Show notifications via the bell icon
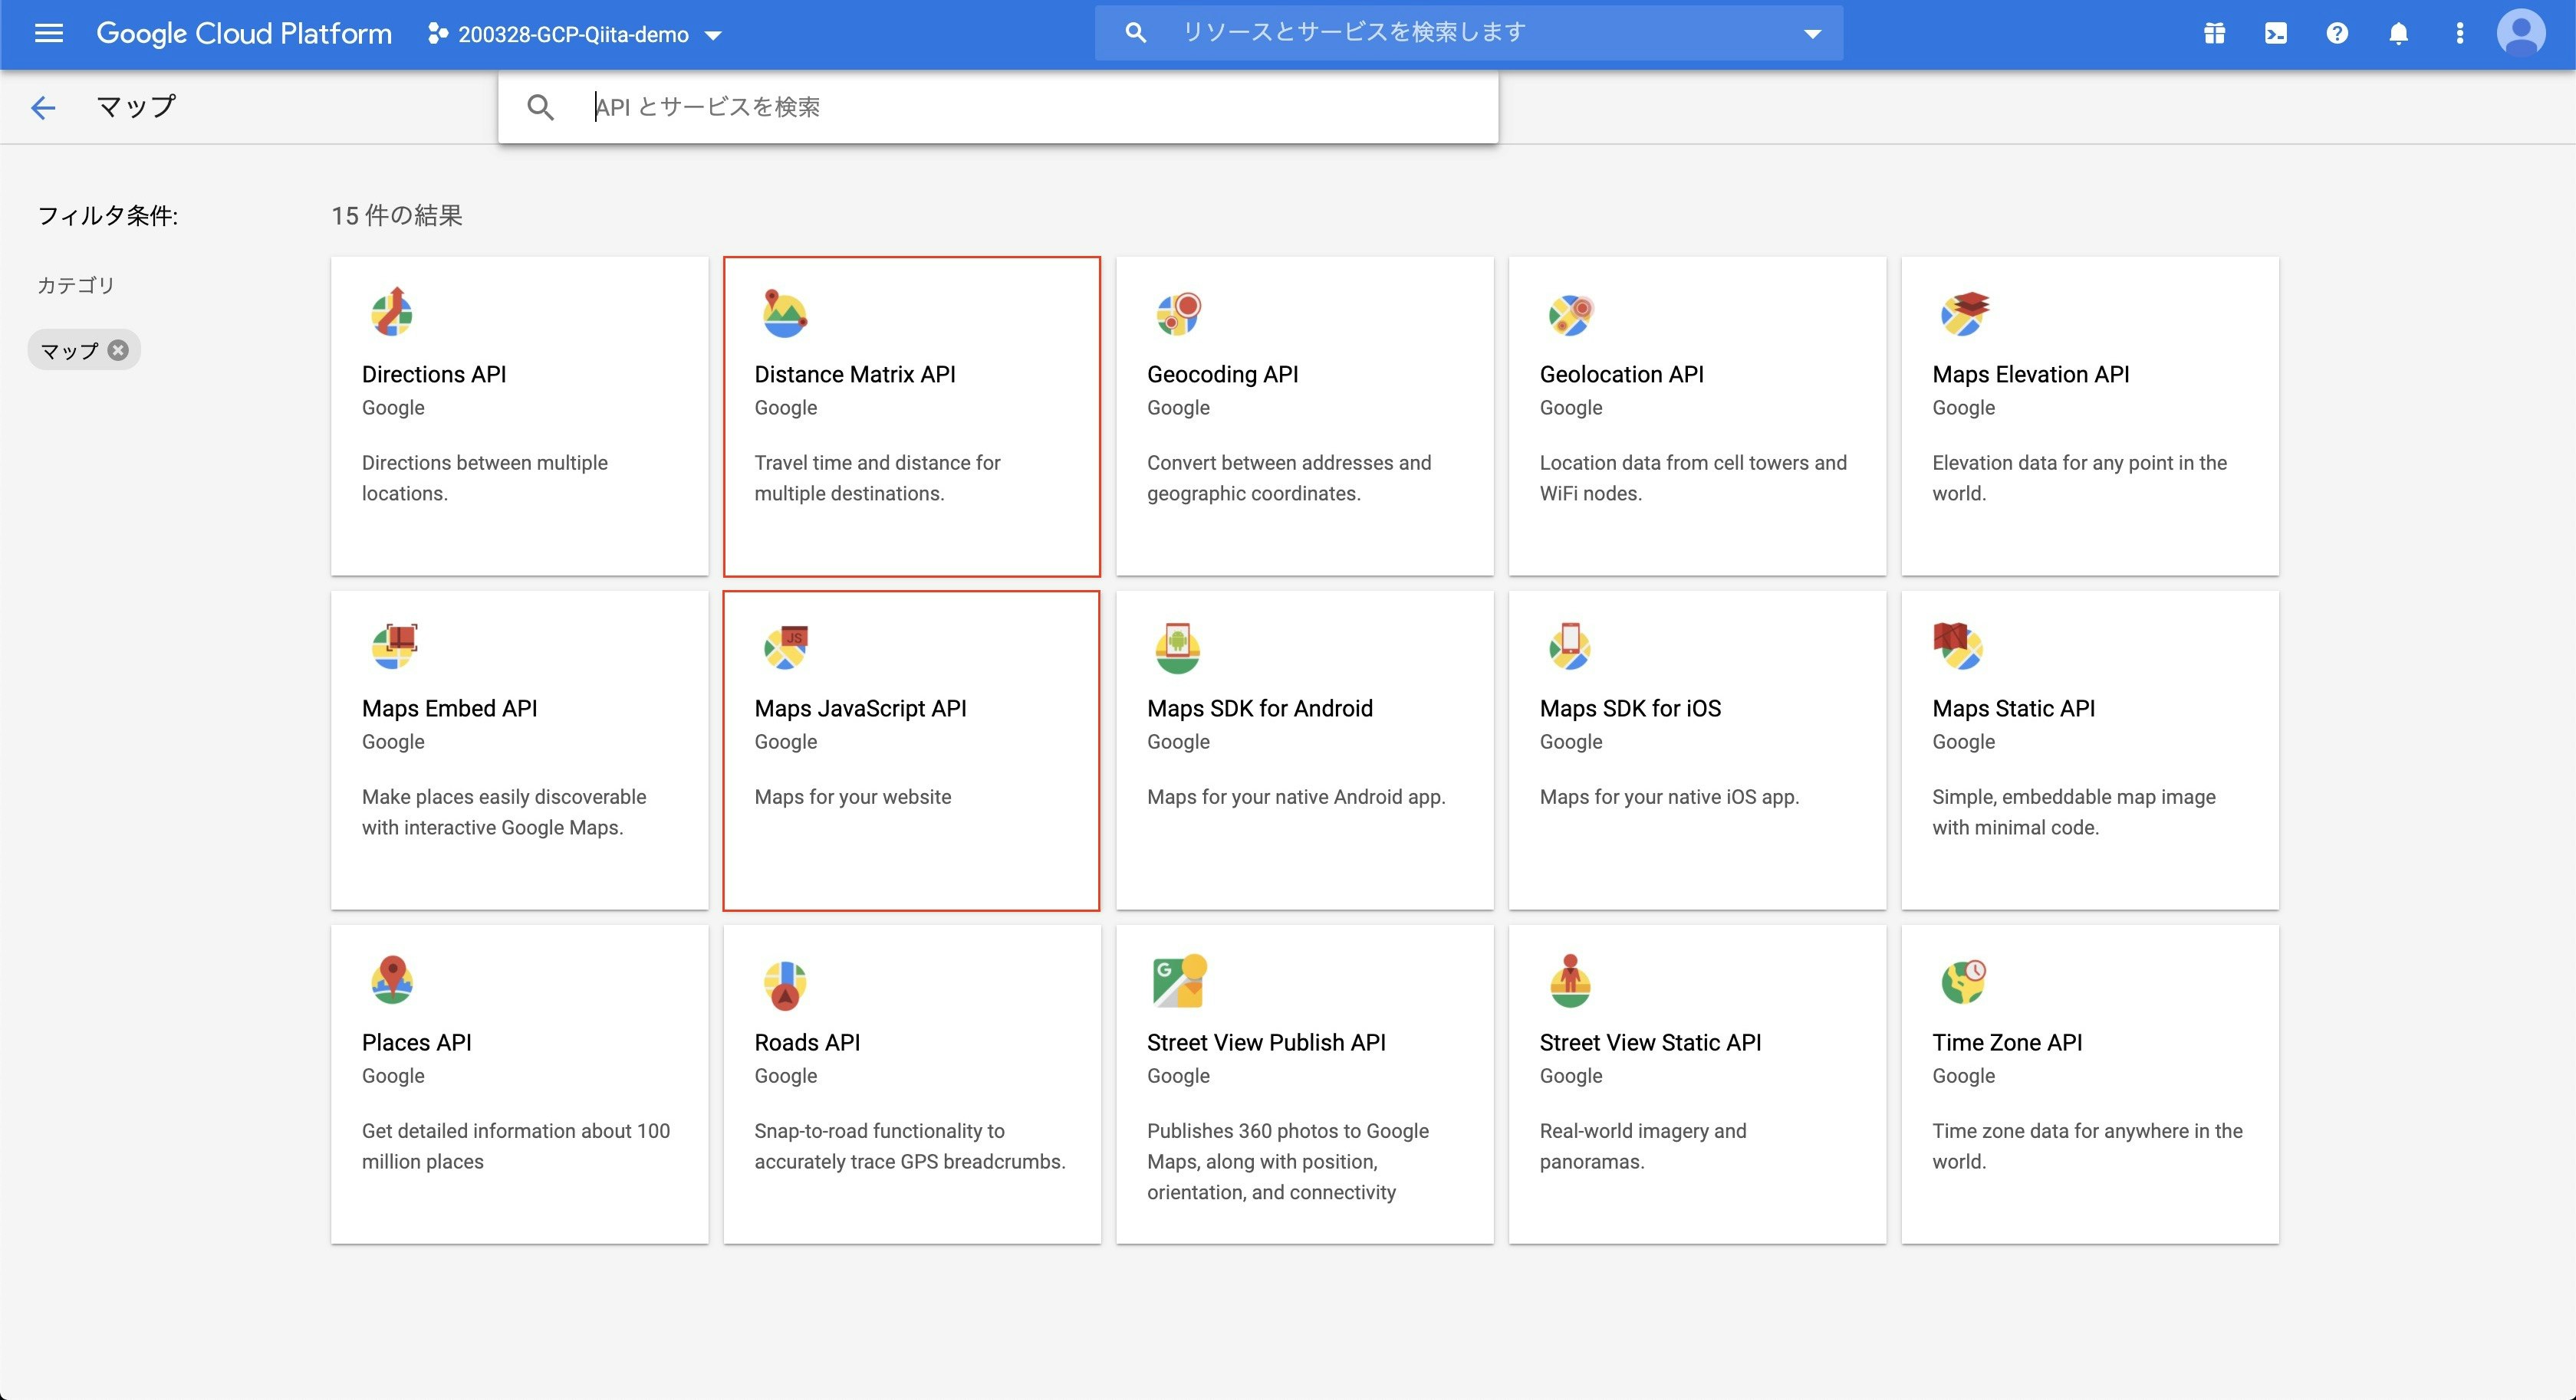The width and height of the screenshot is (2576, 1400). point(2398,33)
